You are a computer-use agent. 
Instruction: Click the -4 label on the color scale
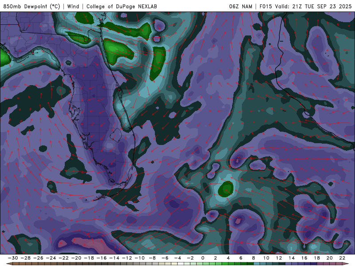coord(178,258)
